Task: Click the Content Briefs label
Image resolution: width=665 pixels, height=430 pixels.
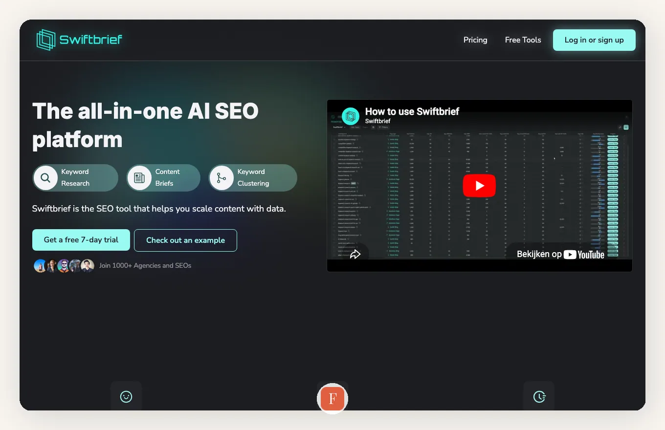Action: coord(168,178)
